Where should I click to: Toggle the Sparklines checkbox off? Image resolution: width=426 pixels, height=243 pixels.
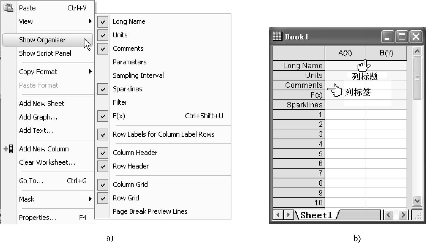pyautogui.click(x=103, y=89)
